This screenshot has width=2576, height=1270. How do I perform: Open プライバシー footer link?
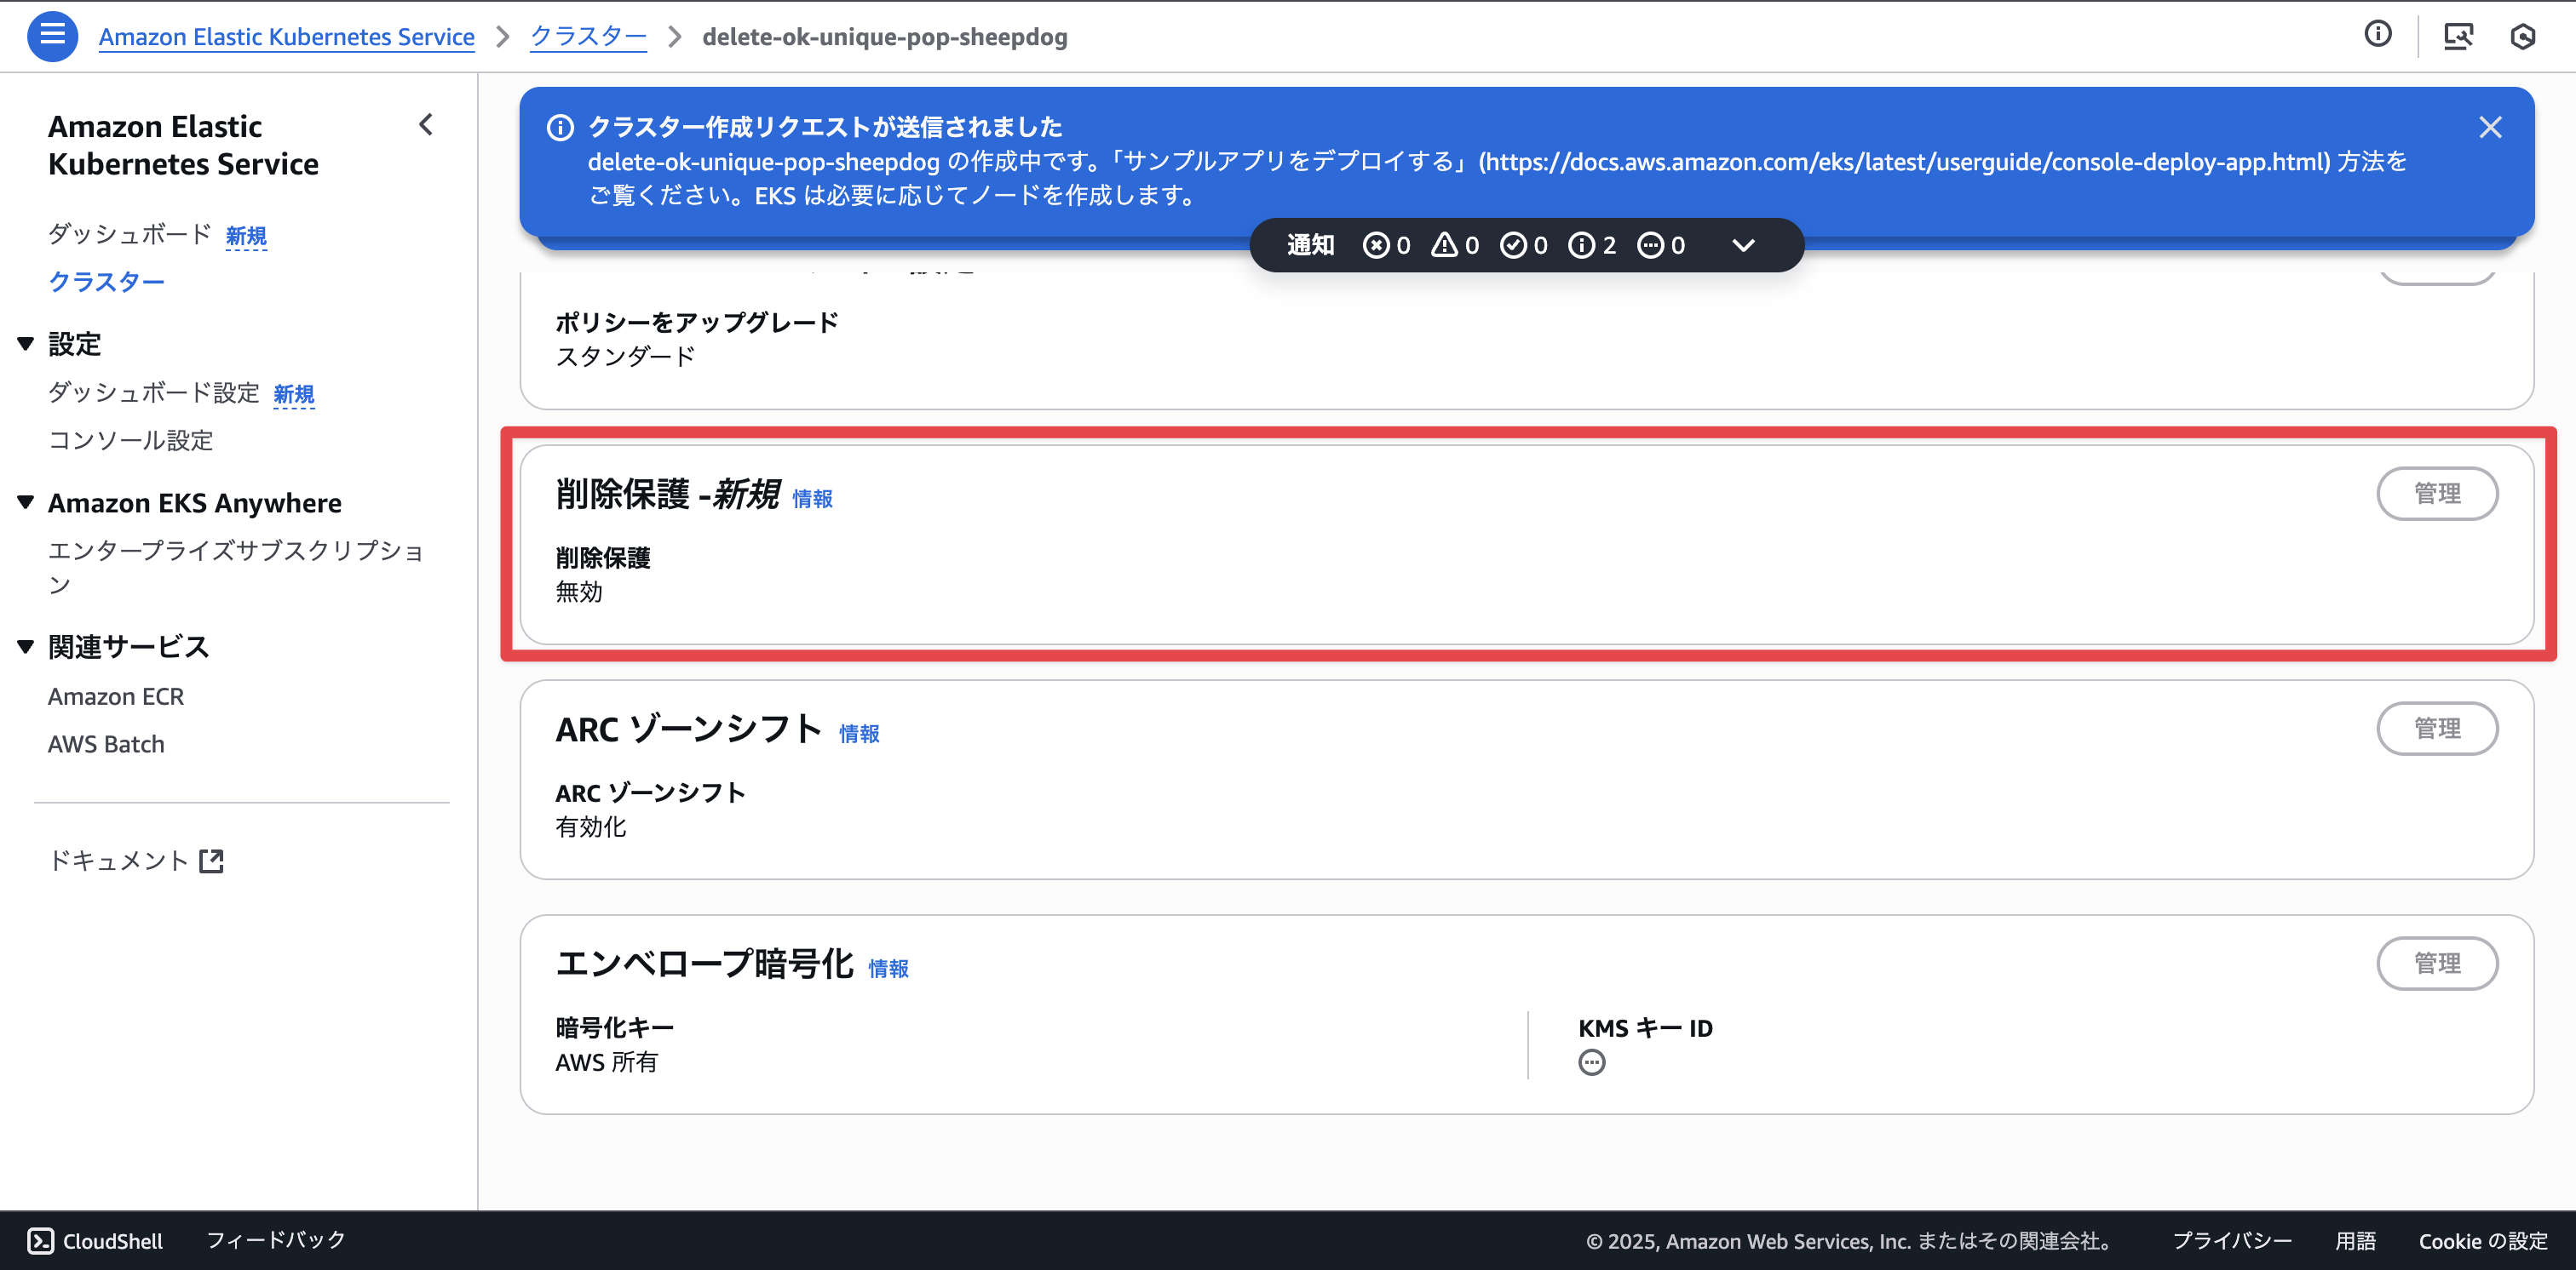coord(2231,1241)
